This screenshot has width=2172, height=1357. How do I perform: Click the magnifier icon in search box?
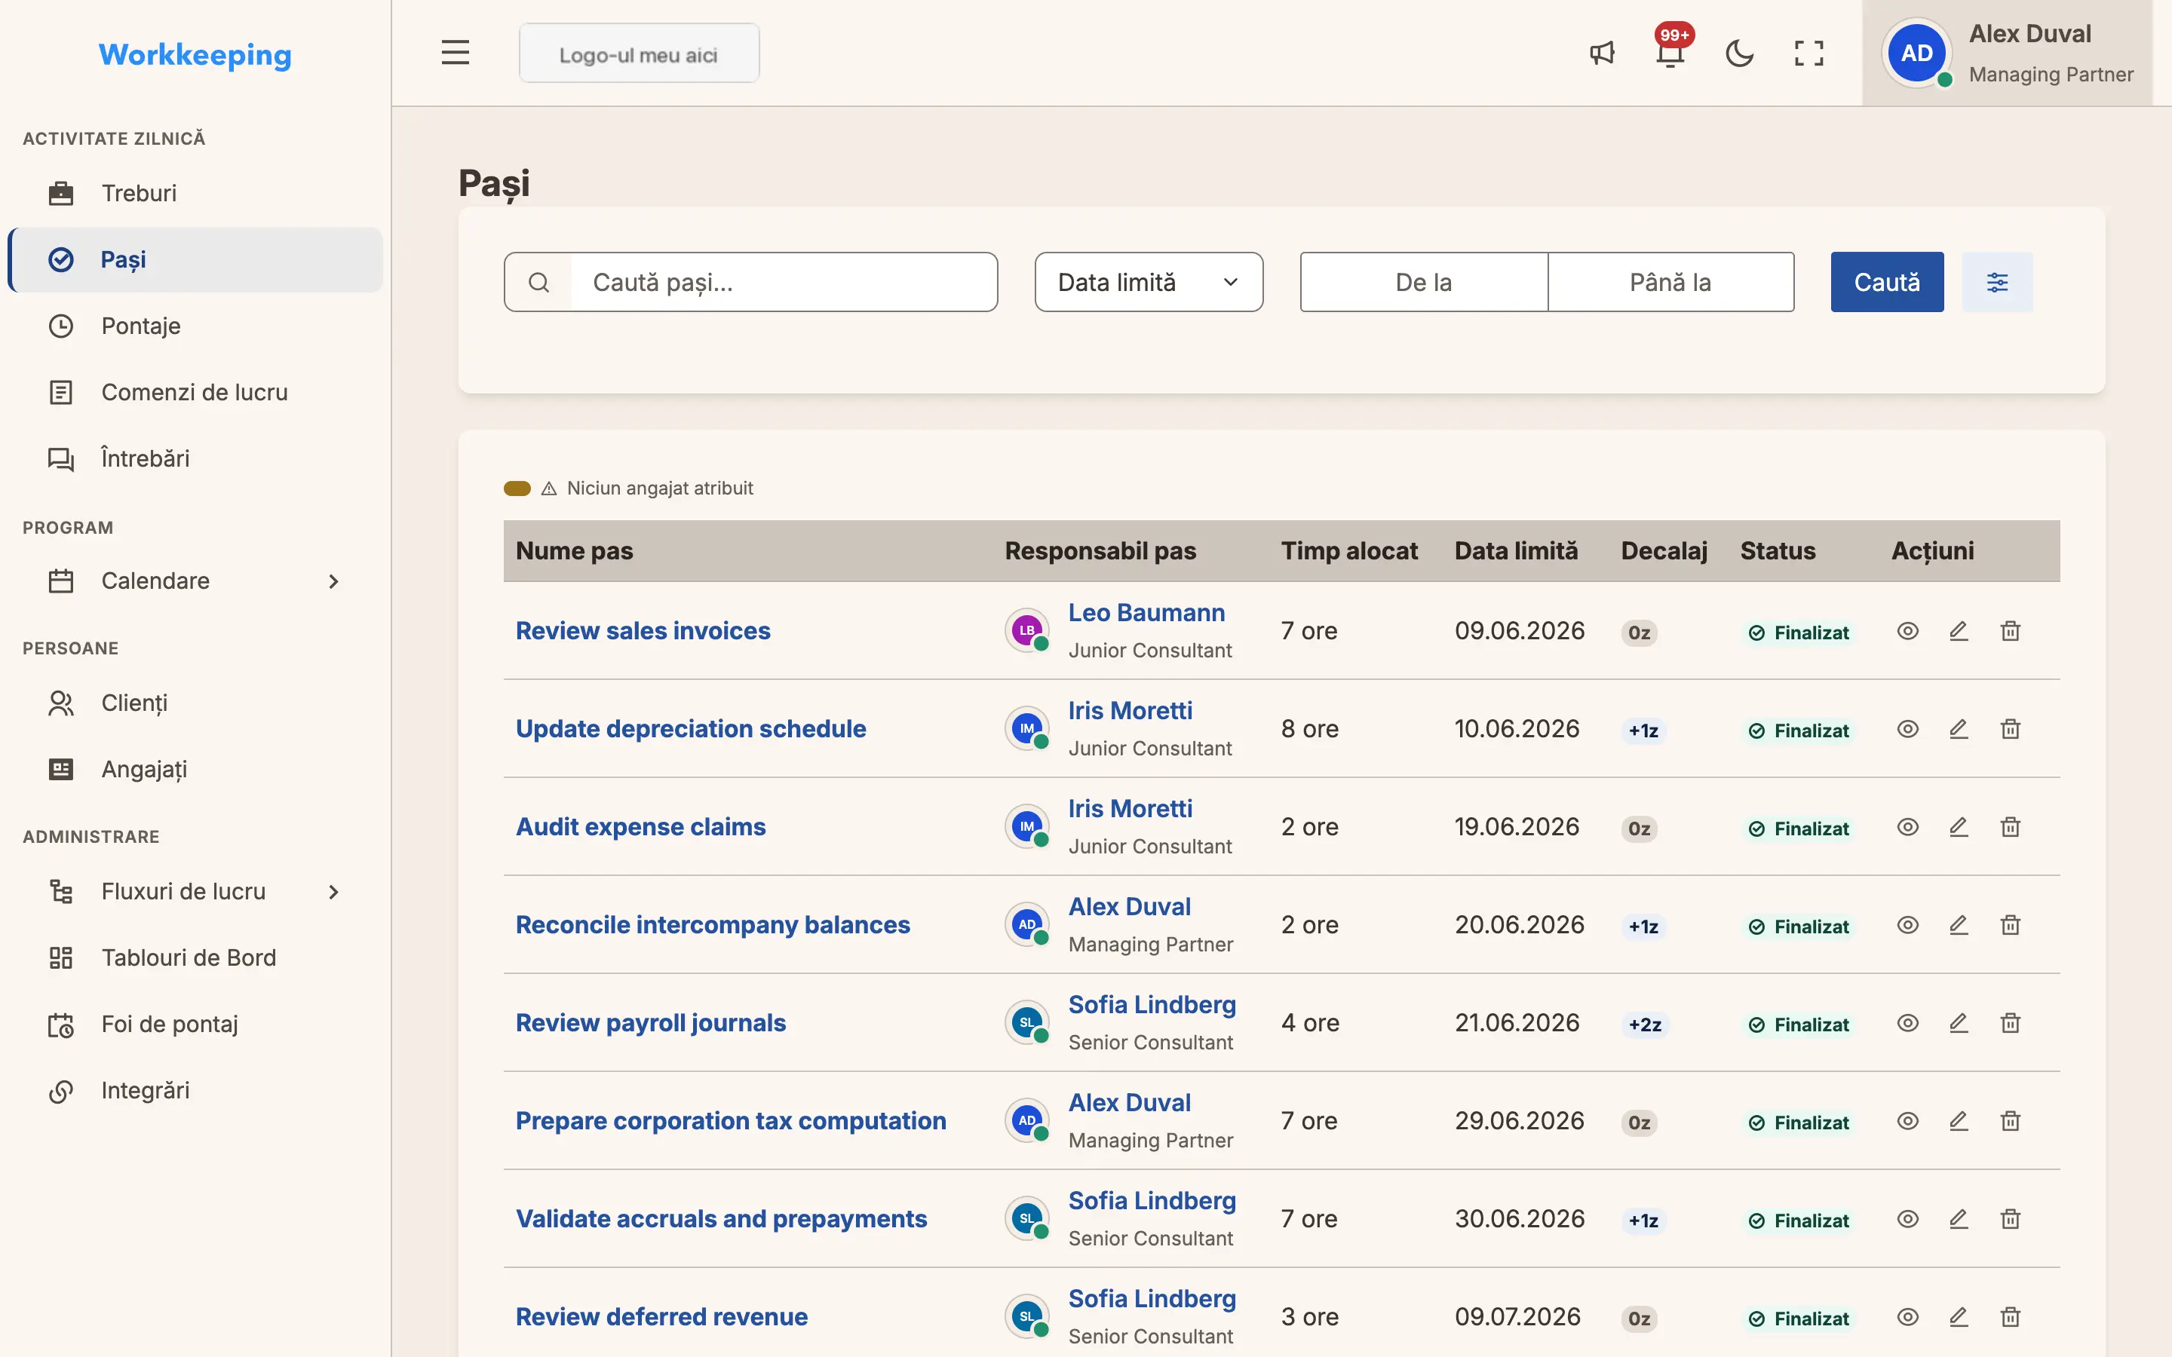[x=538, y=282]
